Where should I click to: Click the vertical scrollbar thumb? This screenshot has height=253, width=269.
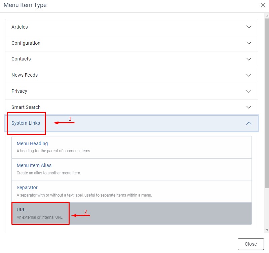pyautogui.click(x=267, y=101)
